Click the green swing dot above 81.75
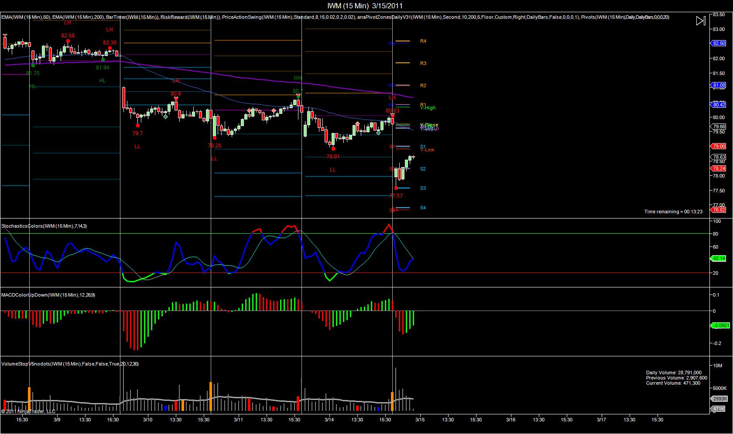This screenshot has width=733, height=434. click(33, 65)
